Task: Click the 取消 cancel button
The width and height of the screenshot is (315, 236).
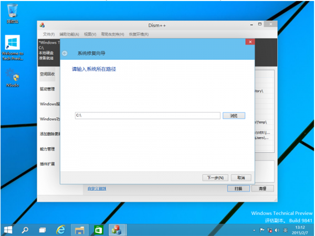Action: click(x=241, y=178)
